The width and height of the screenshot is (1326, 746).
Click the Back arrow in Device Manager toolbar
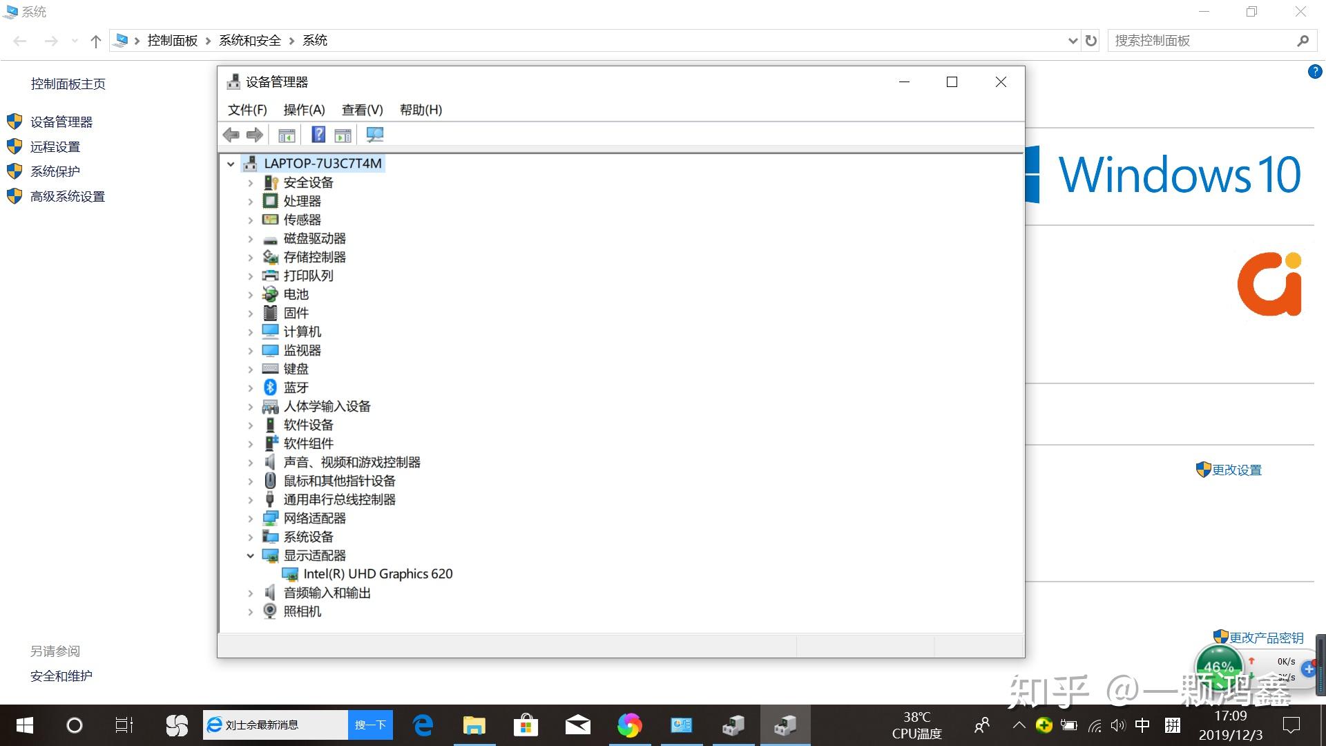point(231,135)
